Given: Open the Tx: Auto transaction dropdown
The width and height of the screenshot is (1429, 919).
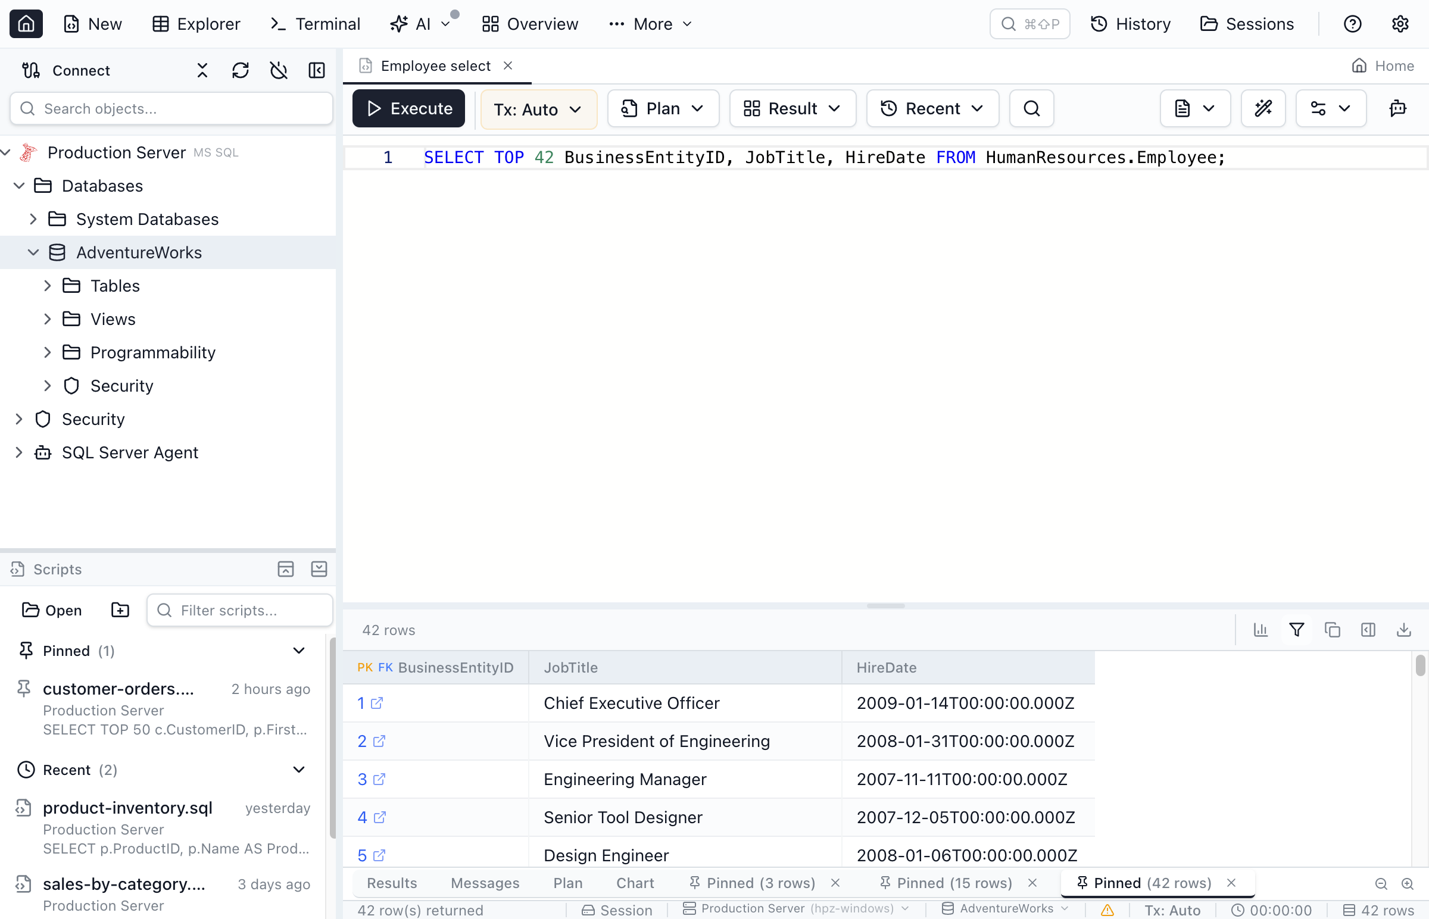Looking at the screenshot, I should point(538,109).
